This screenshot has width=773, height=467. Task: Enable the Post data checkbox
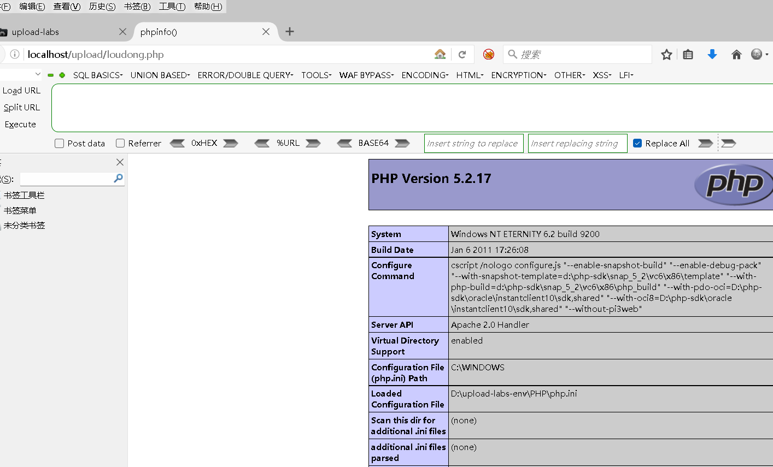(x=60, y=144)
